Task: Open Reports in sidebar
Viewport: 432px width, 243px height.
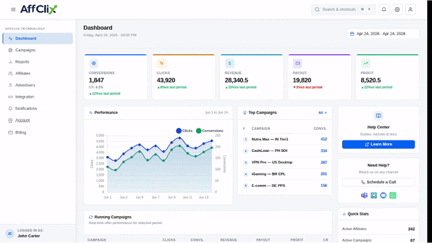Action: click(x=38, y=61)
